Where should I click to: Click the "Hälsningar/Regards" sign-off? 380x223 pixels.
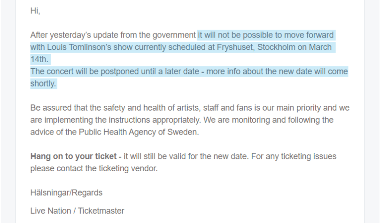click(x=66, y=193)
